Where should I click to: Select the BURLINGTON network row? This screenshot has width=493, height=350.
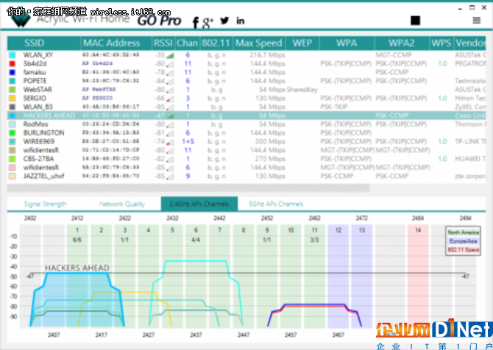click(x=246, y=132)
